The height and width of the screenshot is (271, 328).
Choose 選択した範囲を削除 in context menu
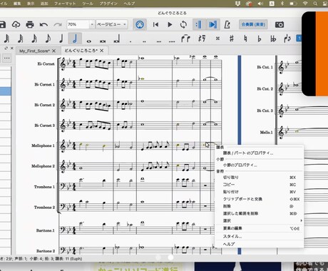pos(259,213)
